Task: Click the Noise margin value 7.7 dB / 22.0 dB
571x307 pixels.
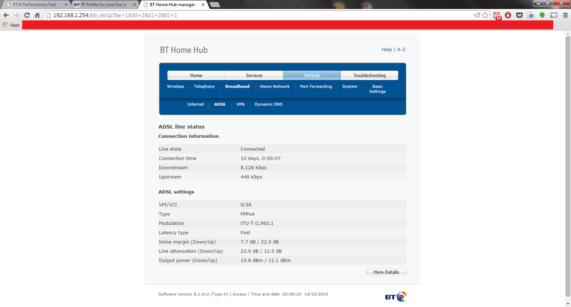Action: pos(259,242)
